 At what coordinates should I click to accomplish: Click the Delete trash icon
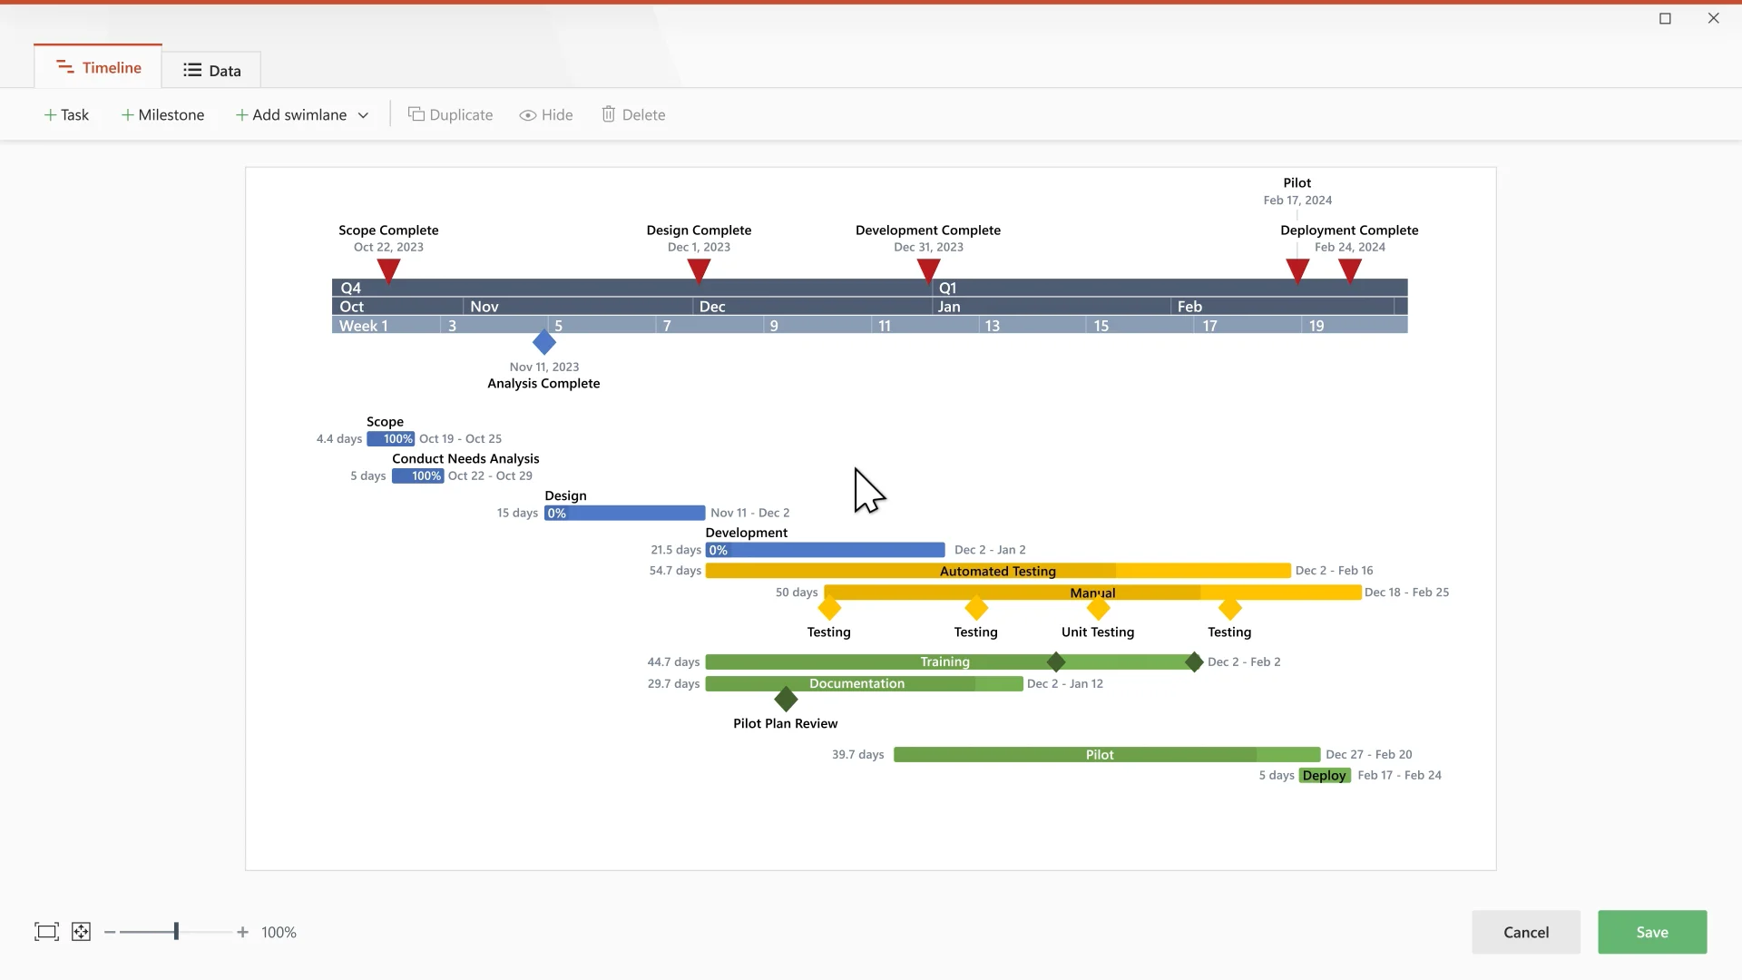pos(609,114)
